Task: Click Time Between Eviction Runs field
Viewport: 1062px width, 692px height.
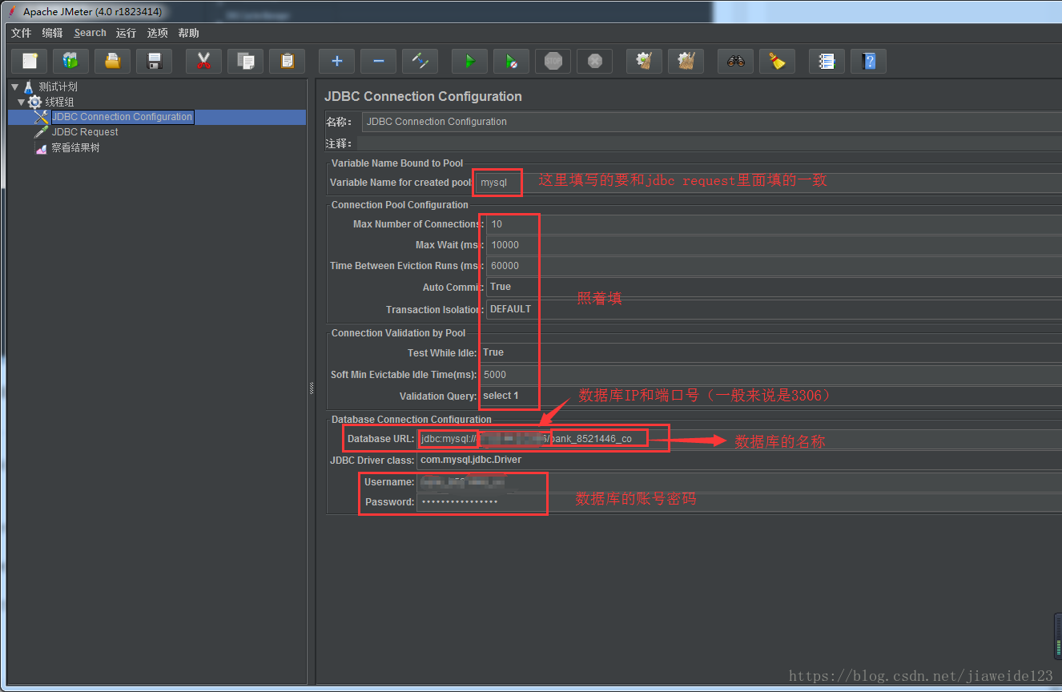Action: pyautogui.click(x=774, y=266)
